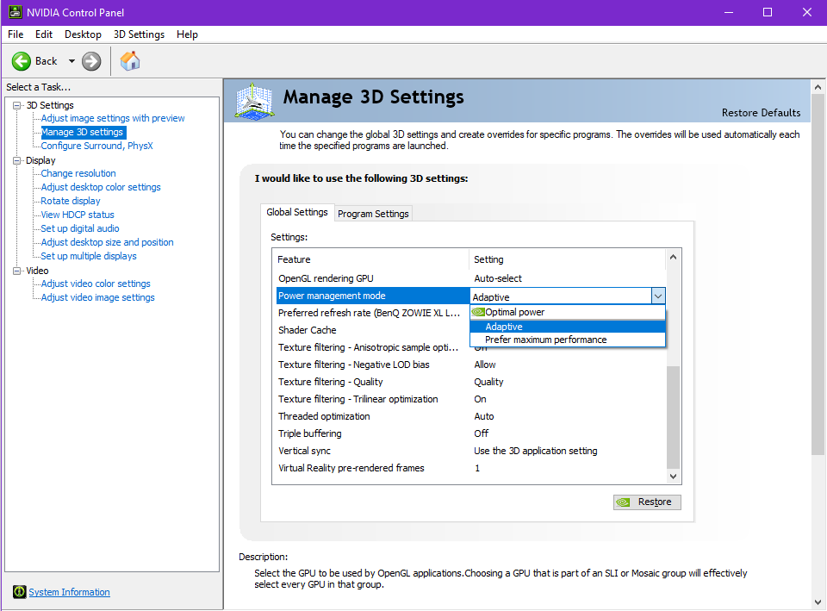Select Texture filtering - Negative LOD bias row
The width and height of the screenshot is (827, 611).
coord(470,365)
